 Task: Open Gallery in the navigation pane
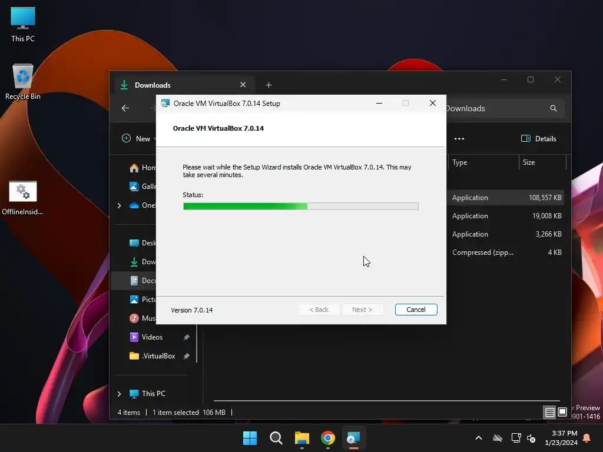tap(143, 187)
